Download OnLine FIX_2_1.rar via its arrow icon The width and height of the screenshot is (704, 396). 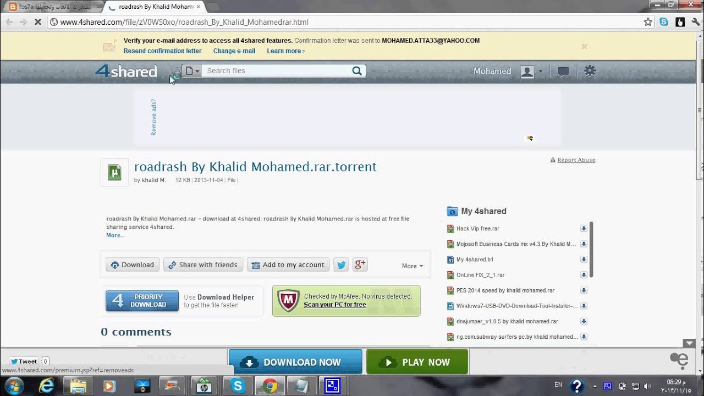(584, 274)
